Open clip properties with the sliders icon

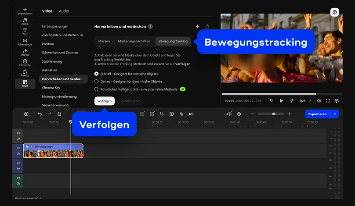(x=181, y=114)
